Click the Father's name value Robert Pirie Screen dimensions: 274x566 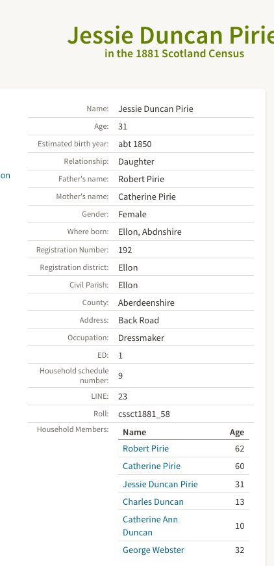(x=141, y=179)
